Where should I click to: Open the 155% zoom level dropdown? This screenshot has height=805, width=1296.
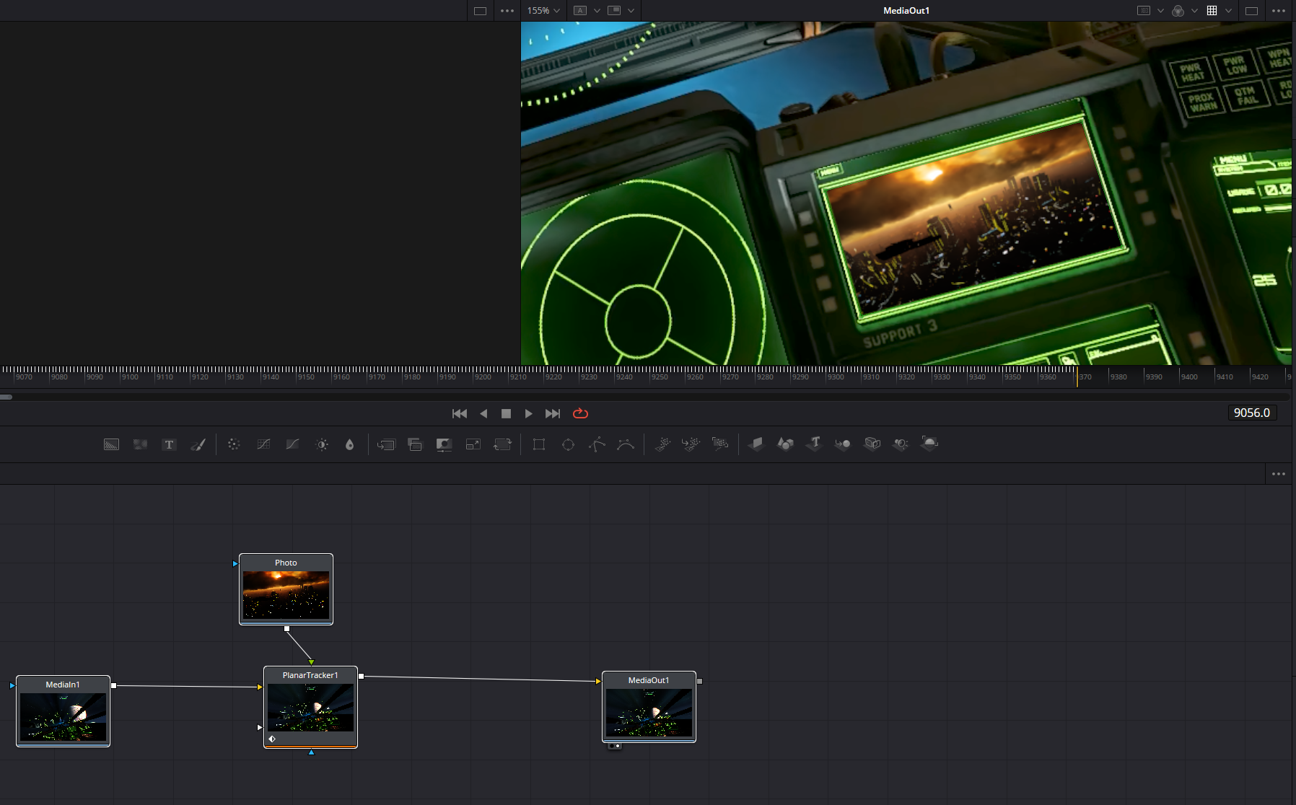543,11
